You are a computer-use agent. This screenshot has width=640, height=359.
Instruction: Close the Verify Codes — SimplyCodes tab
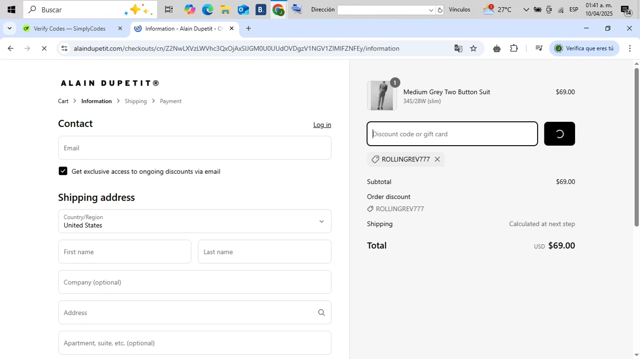[120, 29]
